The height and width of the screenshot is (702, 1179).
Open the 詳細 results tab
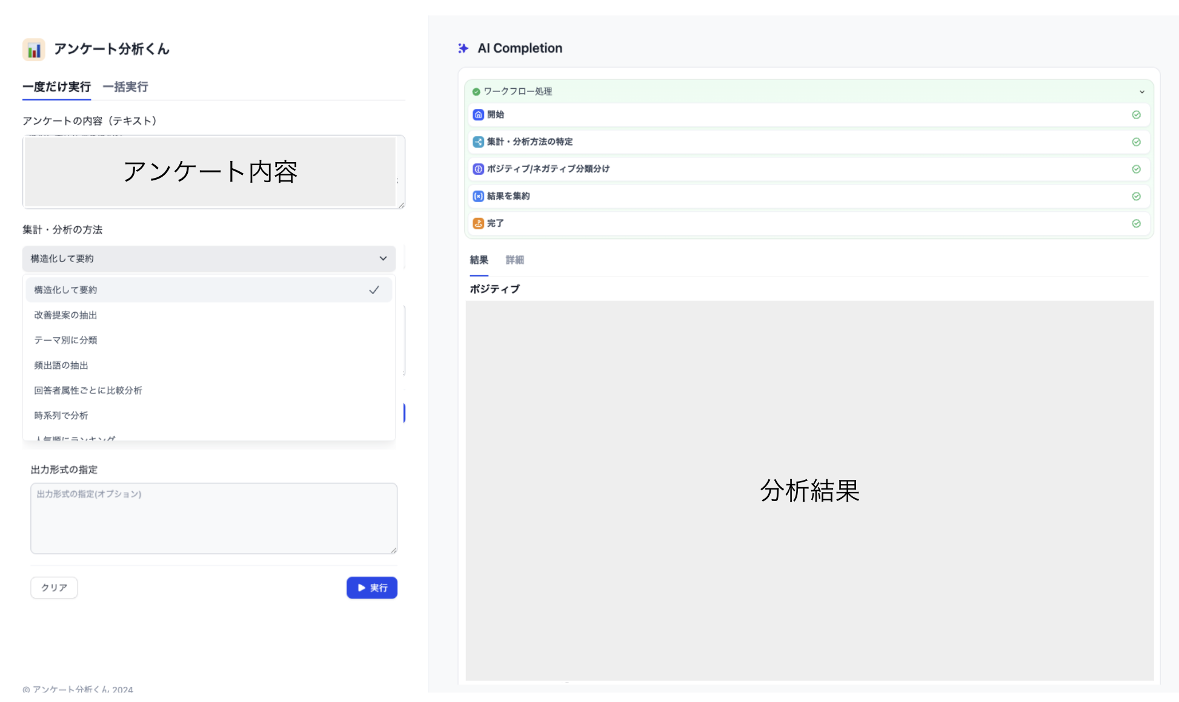tap(514, 260)
